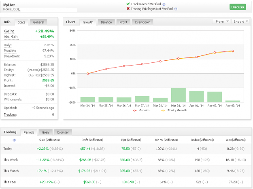Click the 325.80 pips in This Month row
The width and height of the screenshot is (253, 189).
click(125, 171)
